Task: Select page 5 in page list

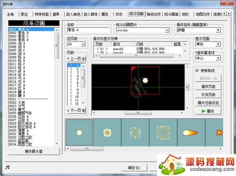Action: coord(74,79)
